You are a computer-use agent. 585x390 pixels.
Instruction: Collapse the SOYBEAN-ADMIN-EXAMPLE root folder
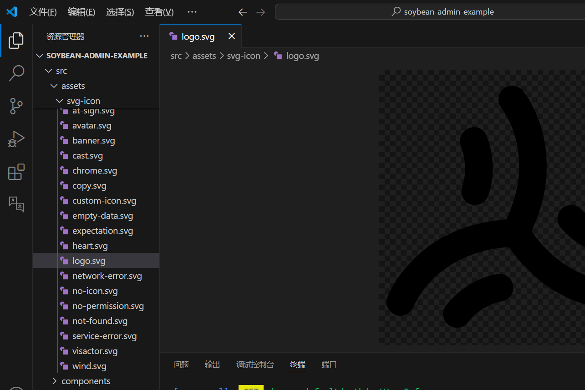[97, 56]
